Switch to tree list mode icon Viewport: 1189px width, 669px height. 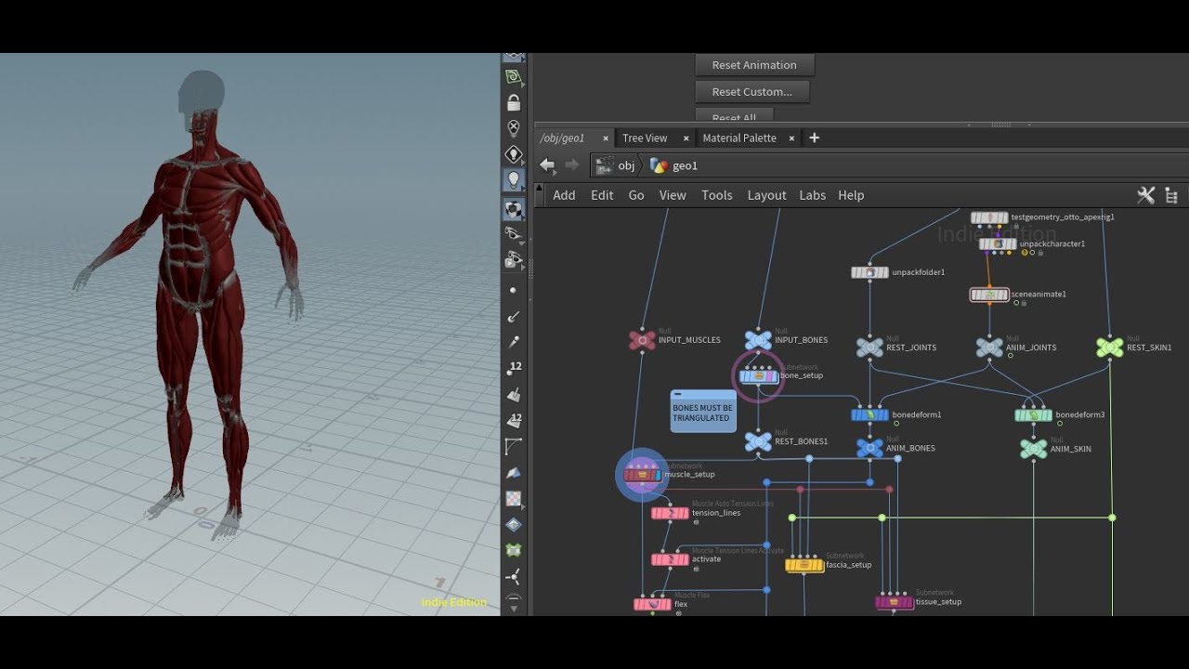click(x=1171, y=195)
